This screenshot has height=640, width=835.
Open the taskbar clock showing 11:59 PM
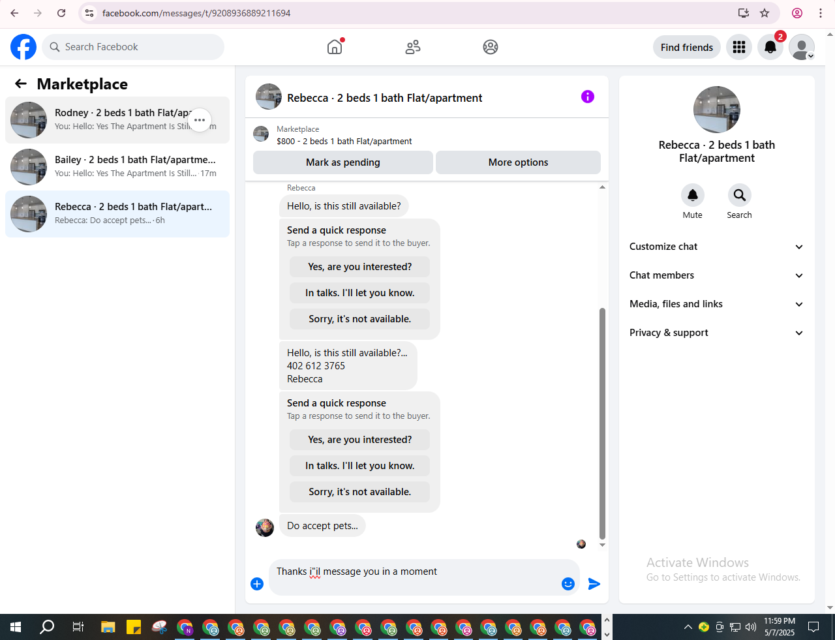coord(780,627)
